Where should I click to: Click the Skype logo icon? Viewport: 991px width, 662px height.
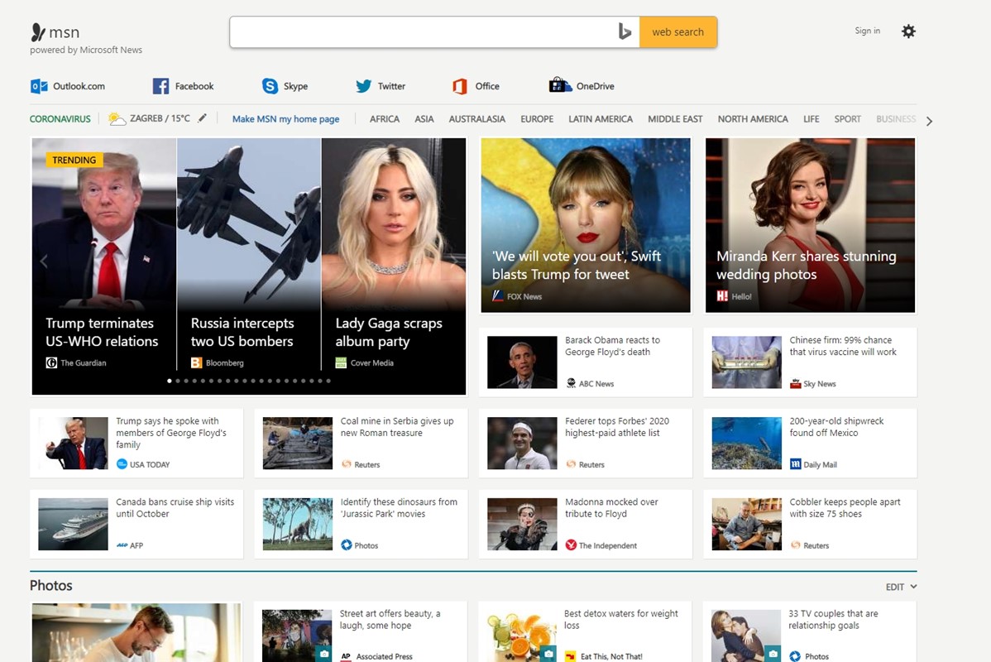click(270, 86)
